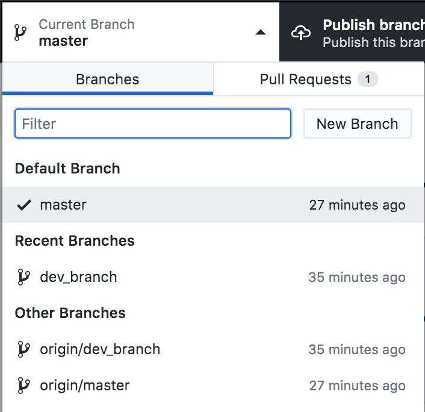Viewport: 425px width, 412px height.
Task: Check out dev_branch from Recent Branches
Action: [78, 277]
